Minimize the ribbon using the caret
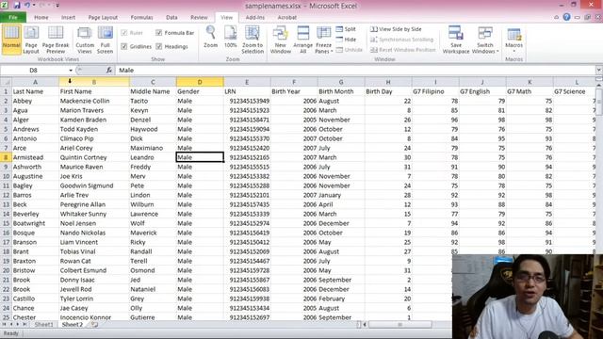Image resolution: width=603 pixels, height=339 pixels. click(x=556, y=17)
